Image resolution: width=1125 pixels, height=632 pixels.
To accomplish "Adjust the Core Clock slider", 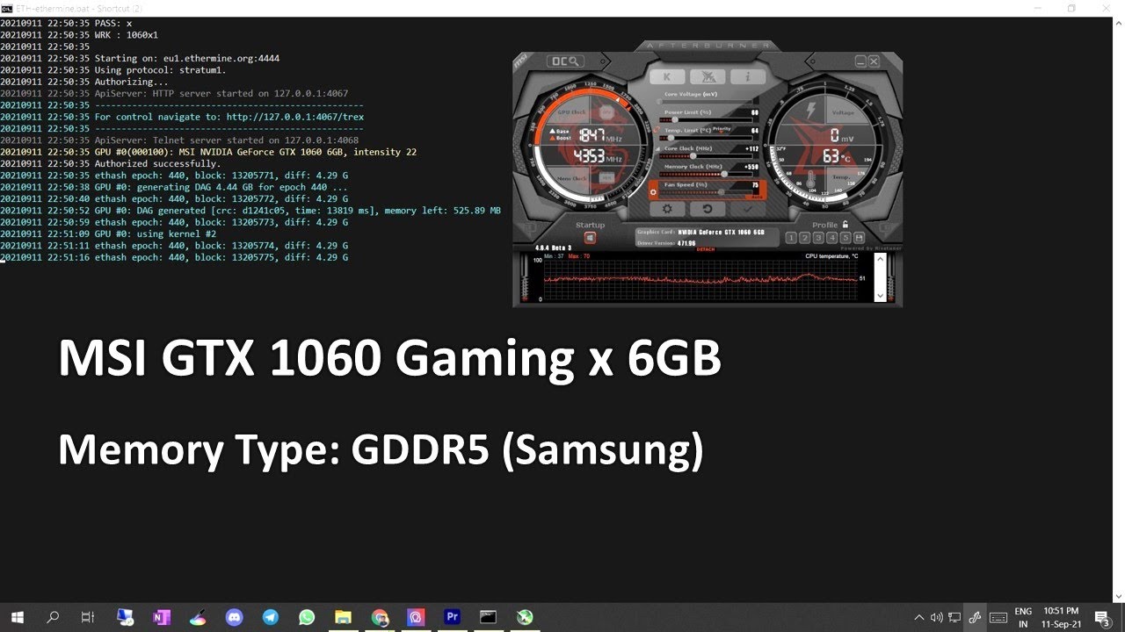I will tap(706, 156).
